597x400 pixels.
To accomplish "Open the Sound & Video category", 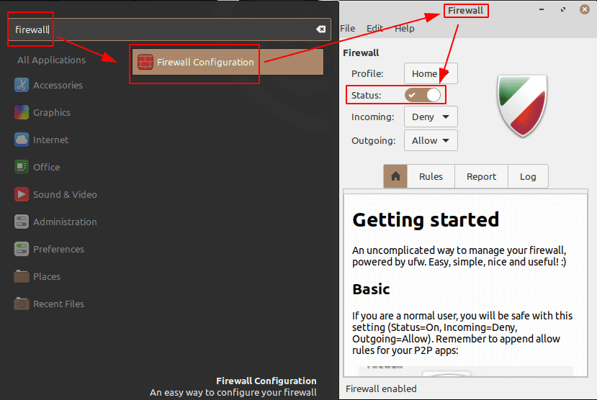I will click(56, 195).
